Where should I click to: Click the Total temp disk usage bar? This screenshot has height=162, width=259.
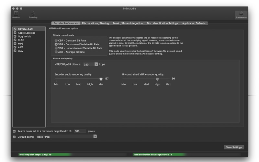pyautogui.click(x=72, y=155)
